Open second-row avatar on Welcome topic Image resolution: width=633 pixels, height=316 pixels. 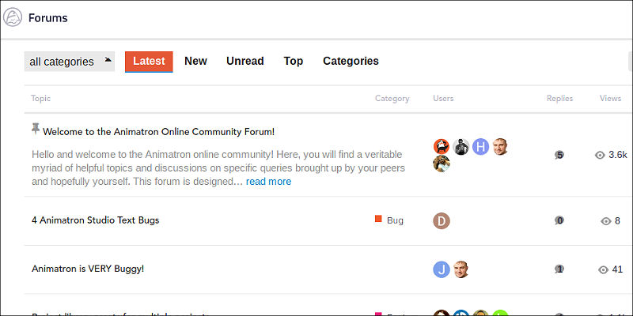pos(442,164)
